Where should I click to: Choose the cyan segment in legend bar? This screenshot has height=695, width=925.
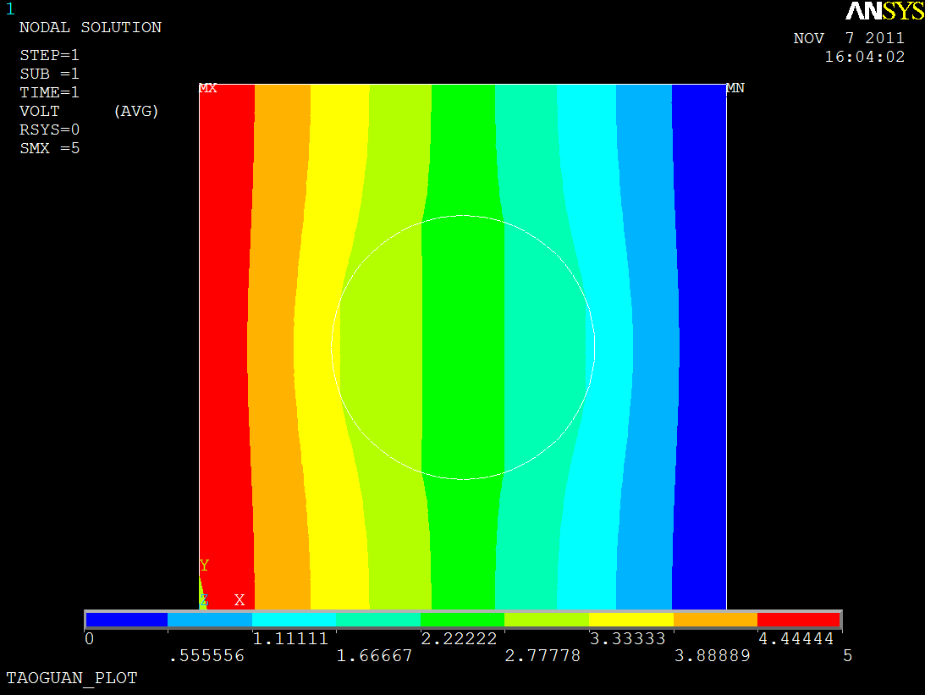[295, 620]
